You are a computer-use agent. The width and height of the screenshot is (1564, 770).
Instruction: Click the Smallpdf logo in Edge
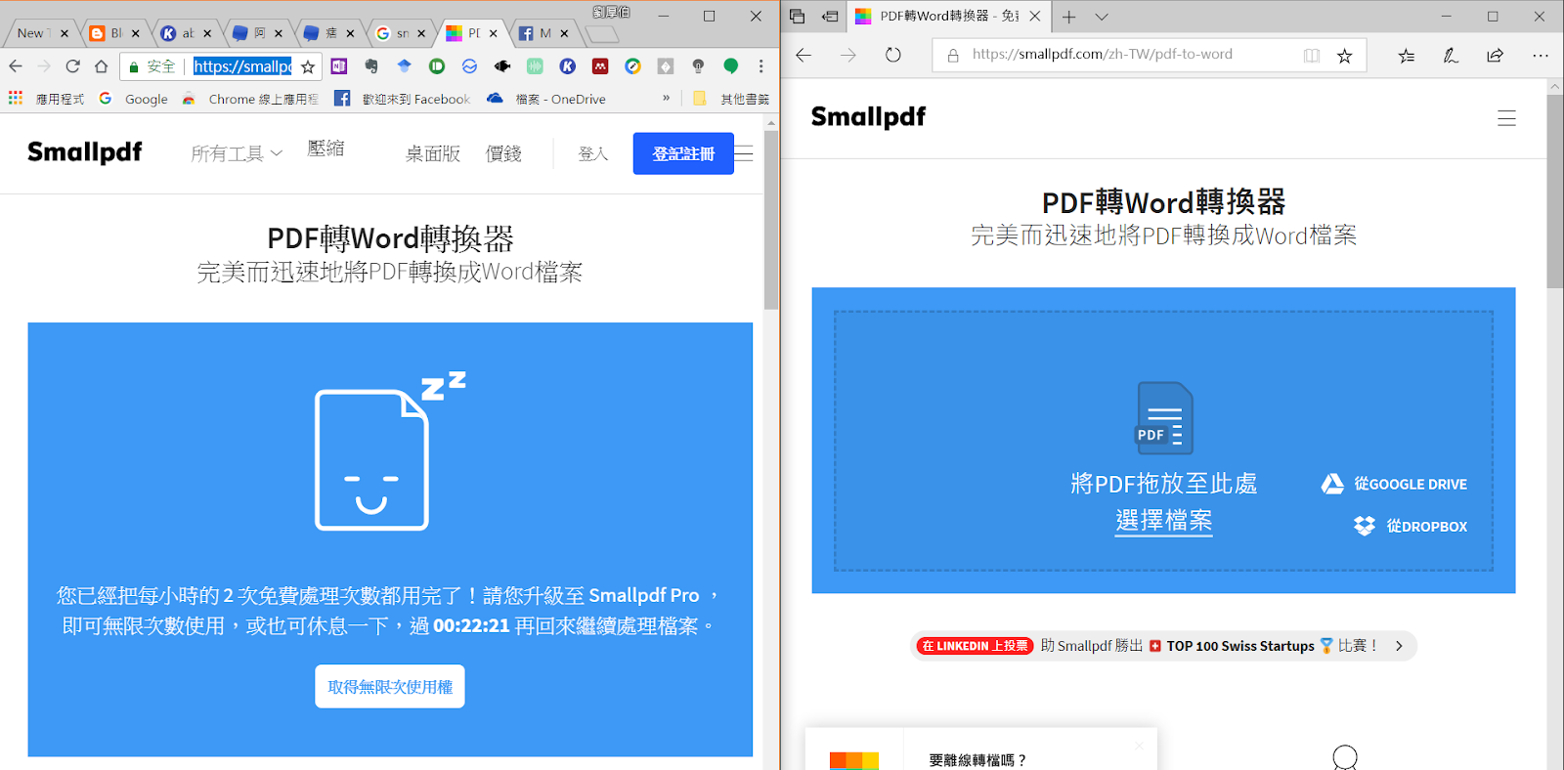868,117
